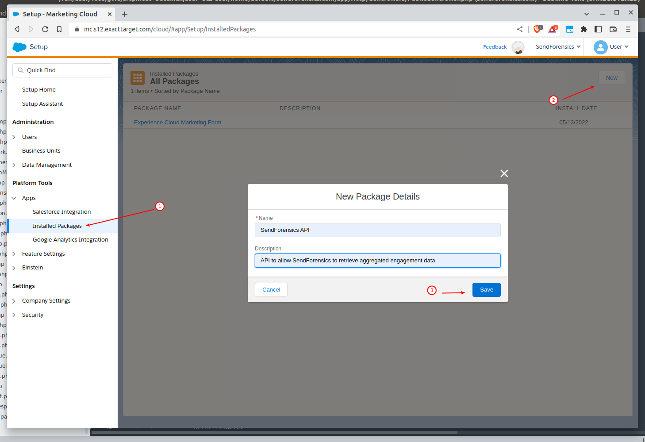This screenshot has width=645, height=442.
Task: Click the 05/13/2022 install date cell
Action: [x=574, y=123]
